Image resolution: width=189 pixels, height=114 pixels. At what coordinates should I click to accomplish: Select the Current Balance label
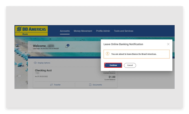coord(110,80)
